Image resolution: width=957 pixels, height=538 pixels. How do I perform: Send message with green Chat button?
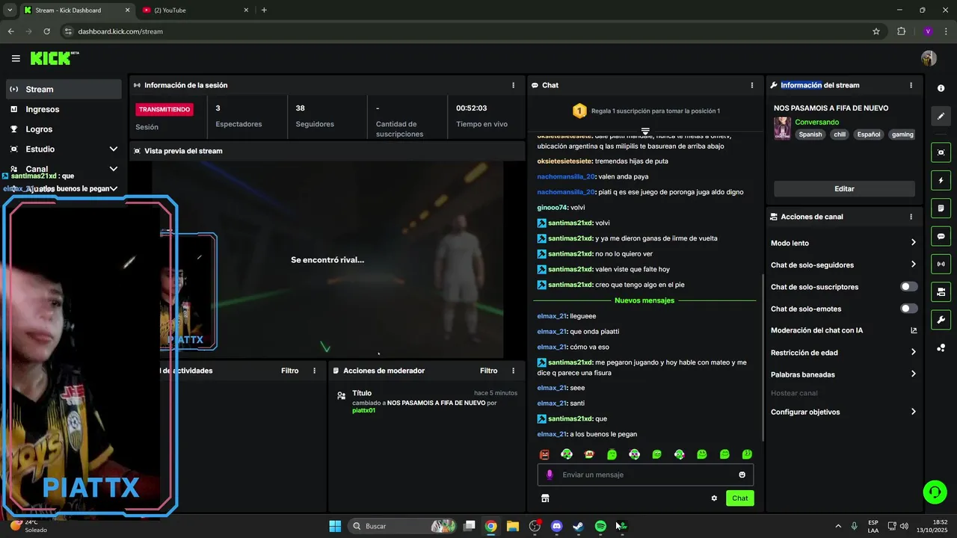coord(739,498)
